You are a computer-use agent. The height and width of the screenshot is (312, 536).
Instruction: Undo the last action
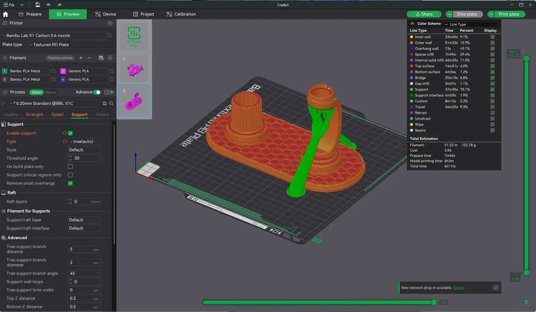49,5
